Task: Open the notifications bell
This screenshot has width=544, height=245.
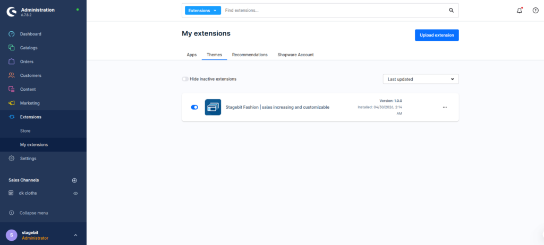Action: coord(520,11)
